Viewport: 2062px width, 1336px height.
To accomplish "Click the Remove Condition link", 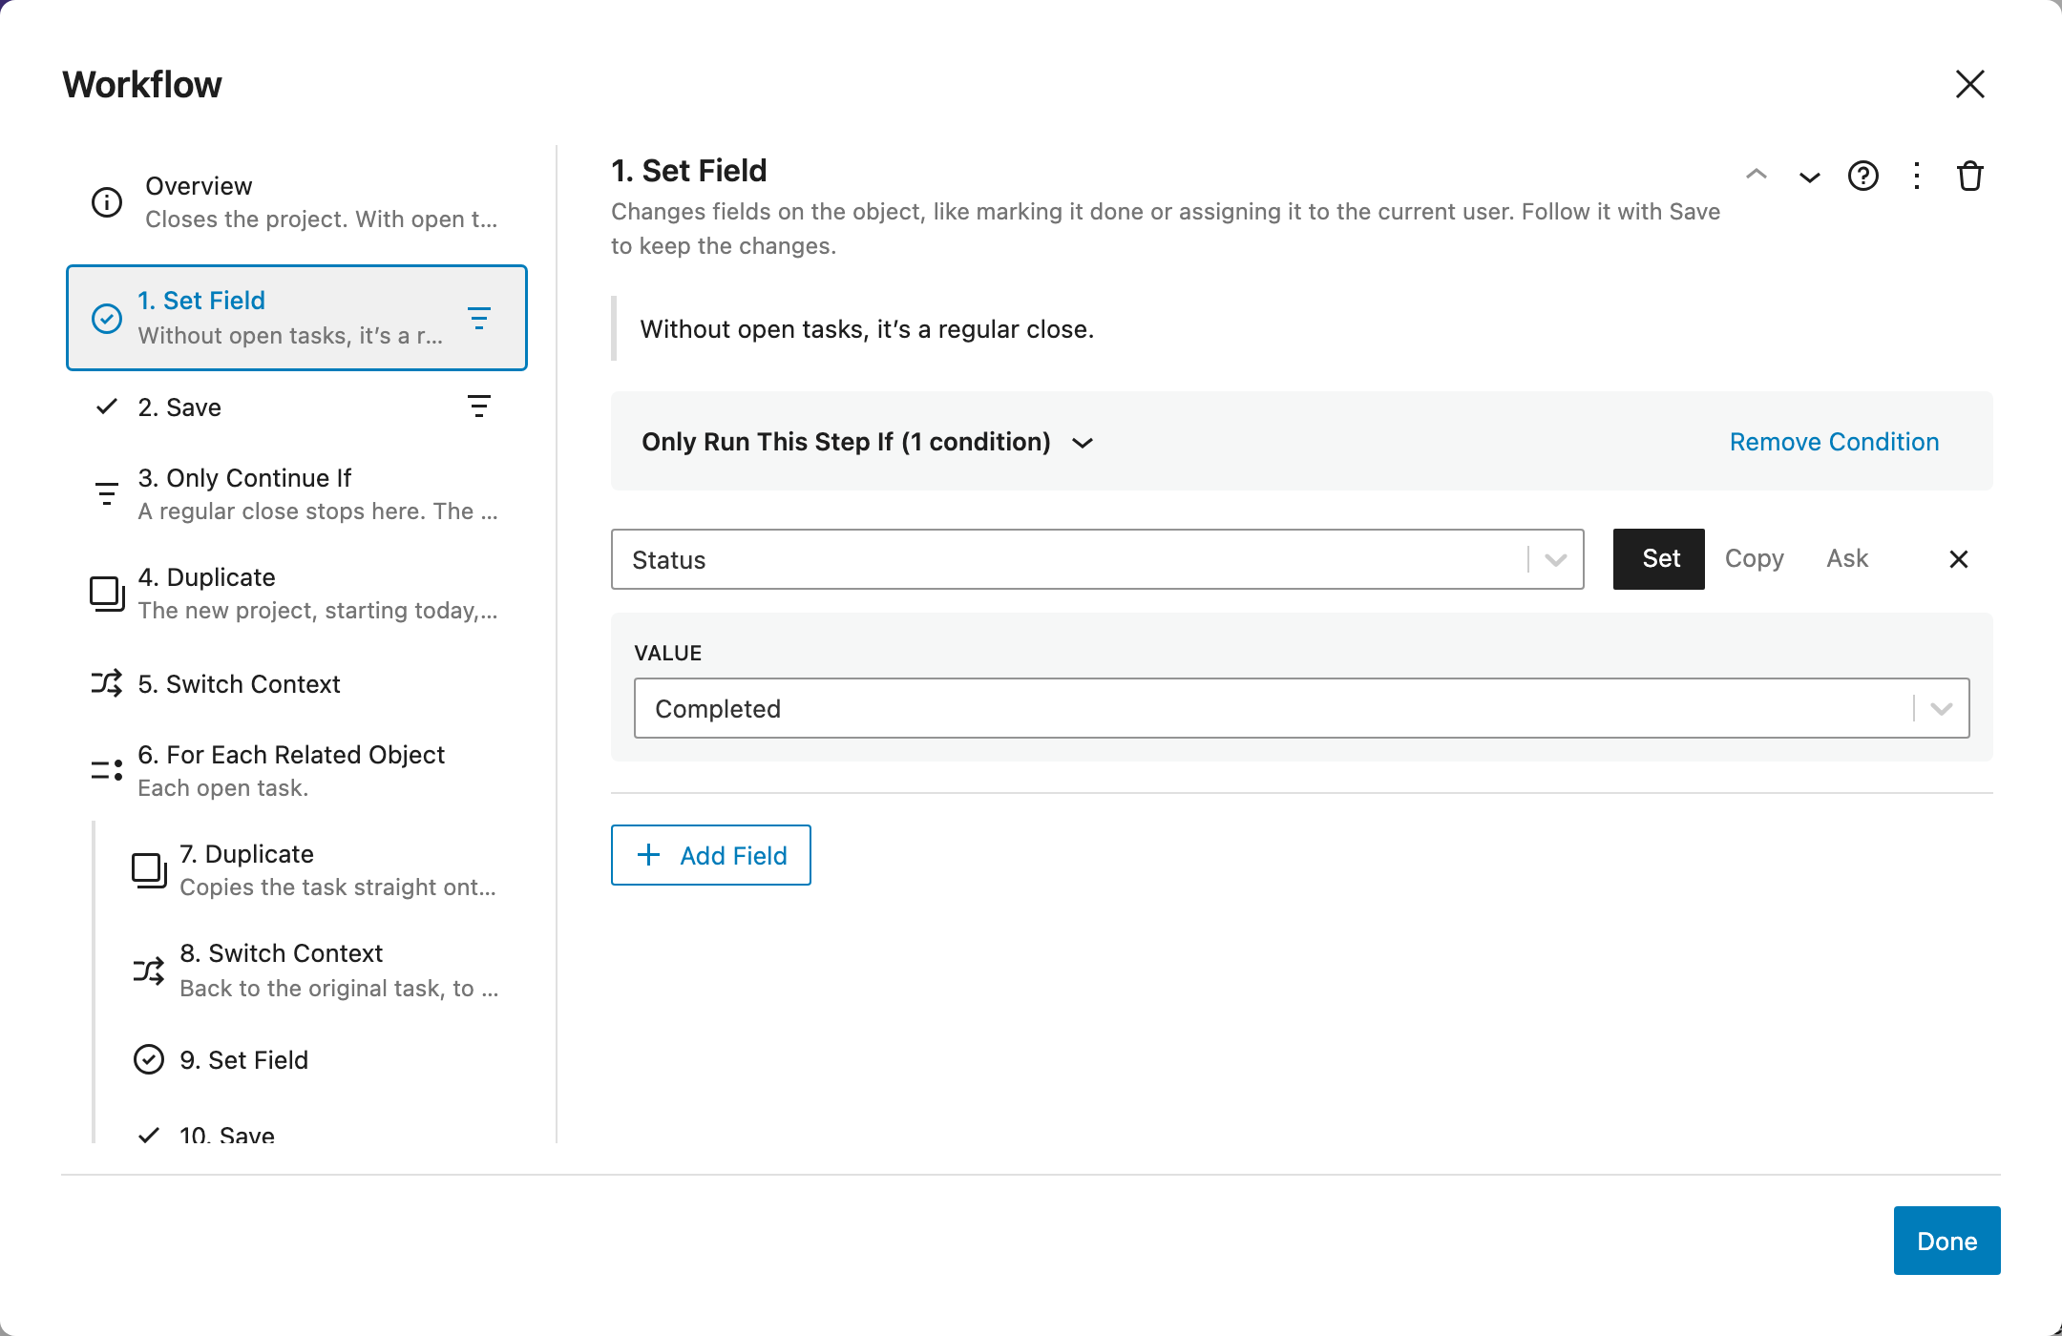I will pos(1835,442).
